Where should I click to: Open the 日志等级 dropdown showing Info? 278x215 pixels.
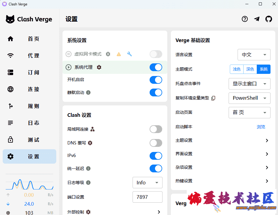pos(147,183)
